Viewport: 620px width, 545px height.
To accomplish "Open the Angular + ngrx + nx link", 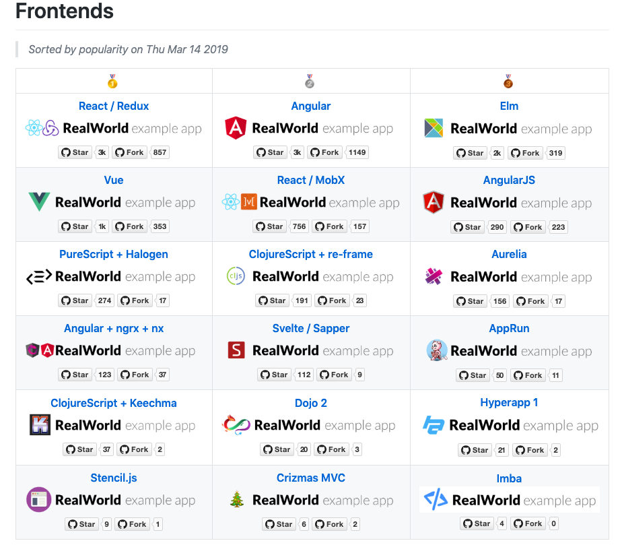I will click(114, 328).
